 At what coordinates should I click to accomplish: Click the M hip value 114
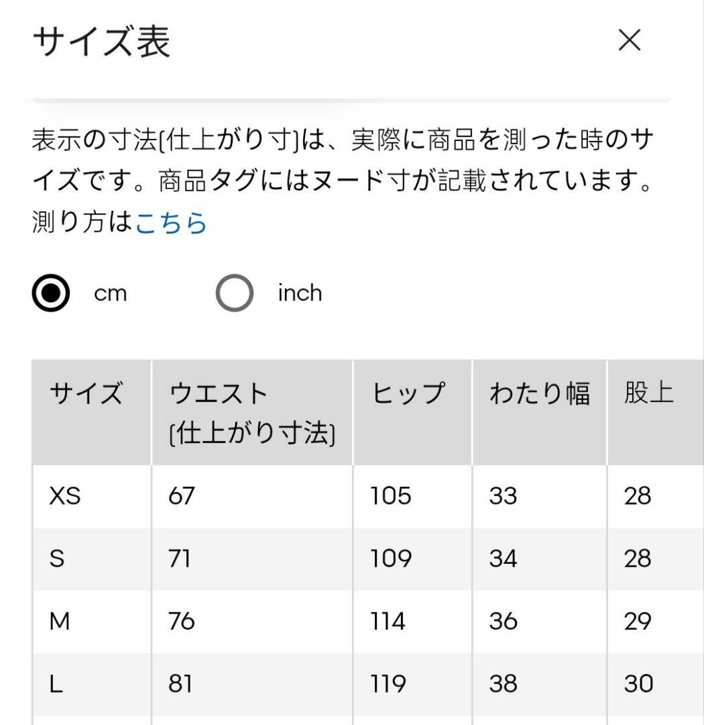[388, 621]
